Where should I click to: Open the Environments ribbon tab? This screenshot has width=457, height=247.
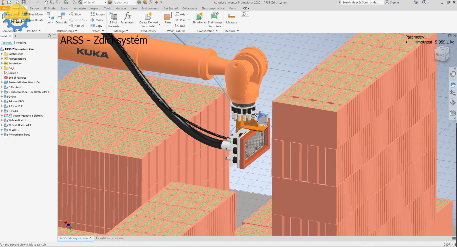pos(150,8)
